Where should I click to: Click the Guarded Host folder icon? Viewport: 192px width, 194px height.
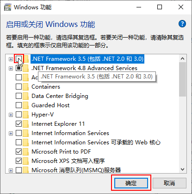pyautogui.click(x=25, y=105)
